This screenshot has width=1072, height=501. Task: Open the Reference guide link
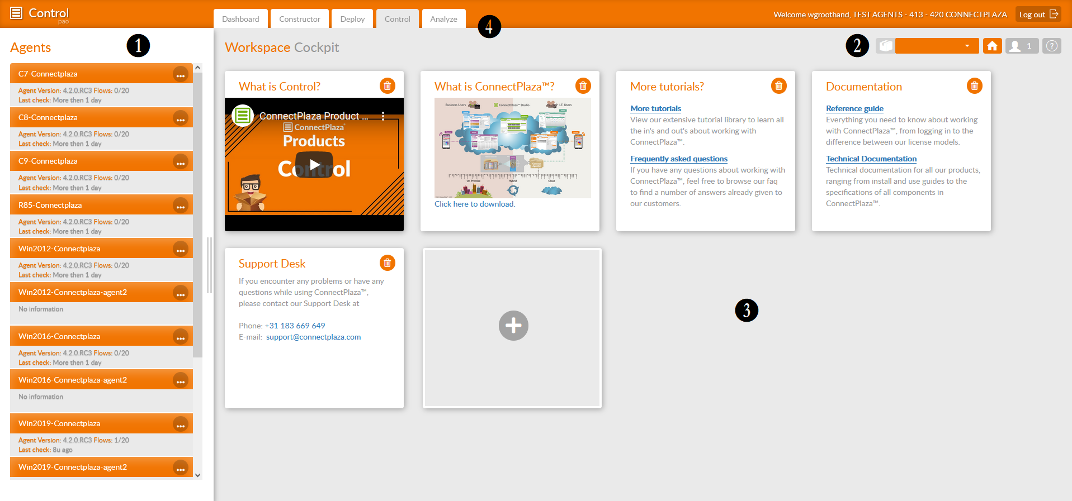854,108
